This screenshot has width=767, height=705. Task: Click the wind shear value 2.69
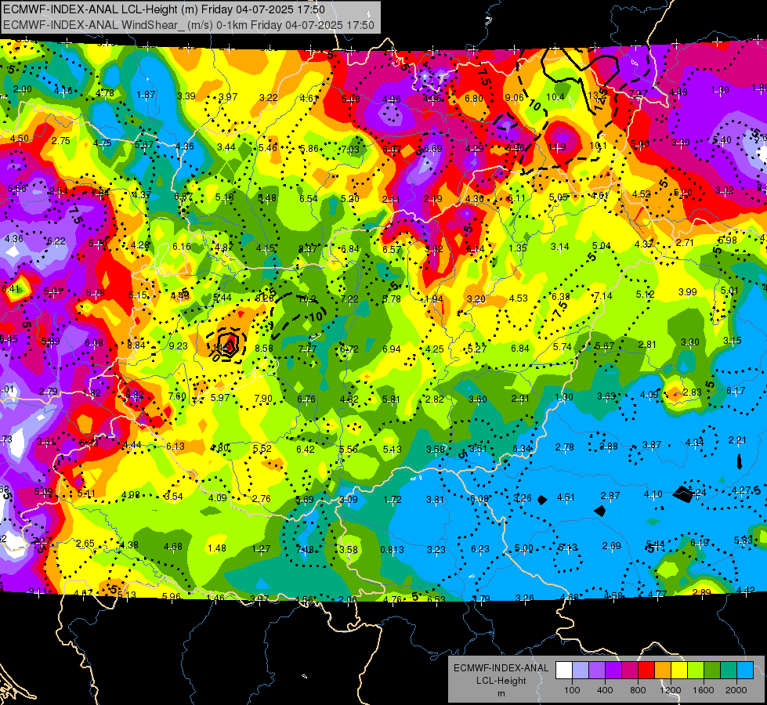point(611,545)
